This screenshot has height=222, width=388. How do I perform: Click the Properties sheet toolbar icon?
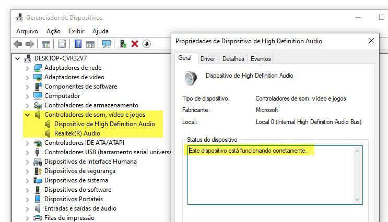click(x=62, y=44)
